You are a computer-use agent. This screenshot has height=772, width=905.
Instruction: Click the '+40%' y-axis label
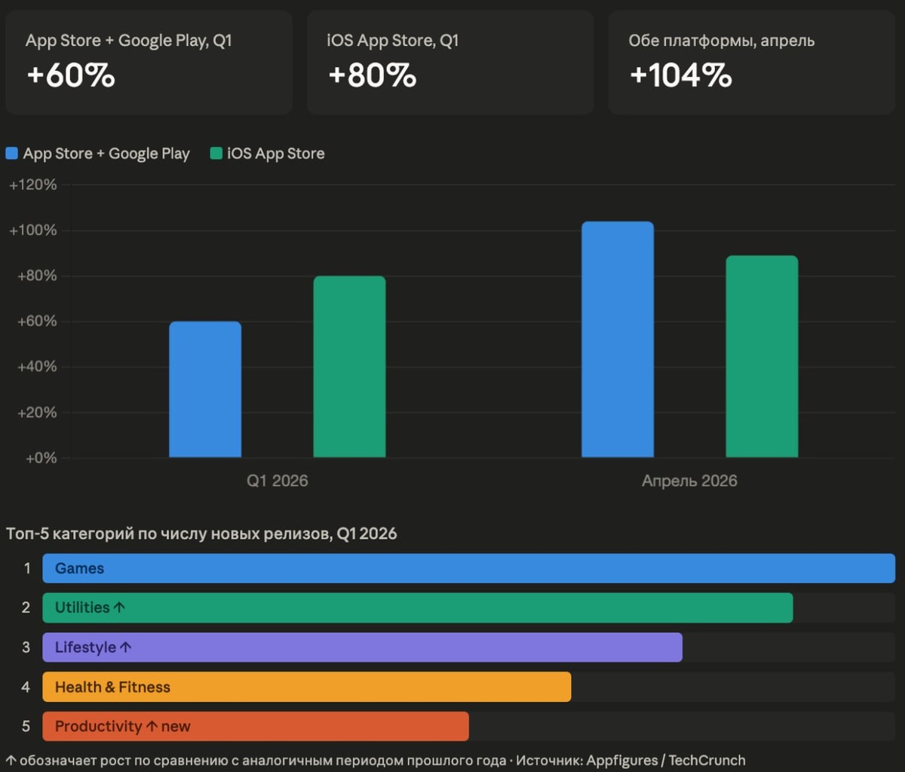[36, 367]
